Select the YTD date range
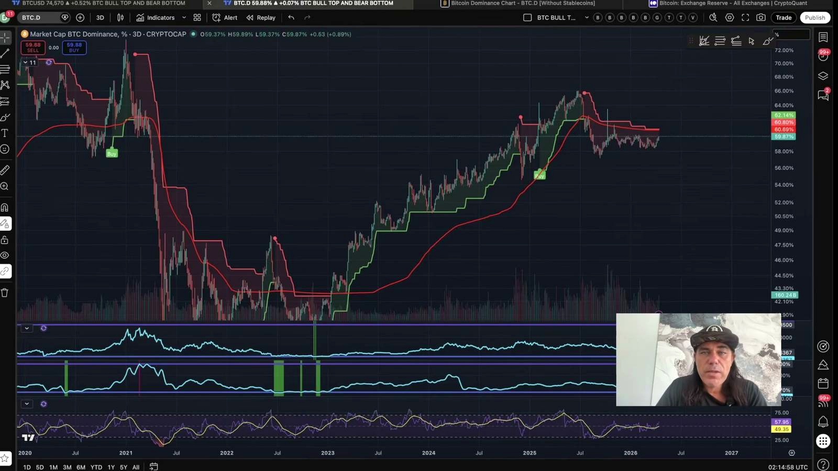Image resolution: width=838 pixels, height=471 pixels. tap(96, 467)
